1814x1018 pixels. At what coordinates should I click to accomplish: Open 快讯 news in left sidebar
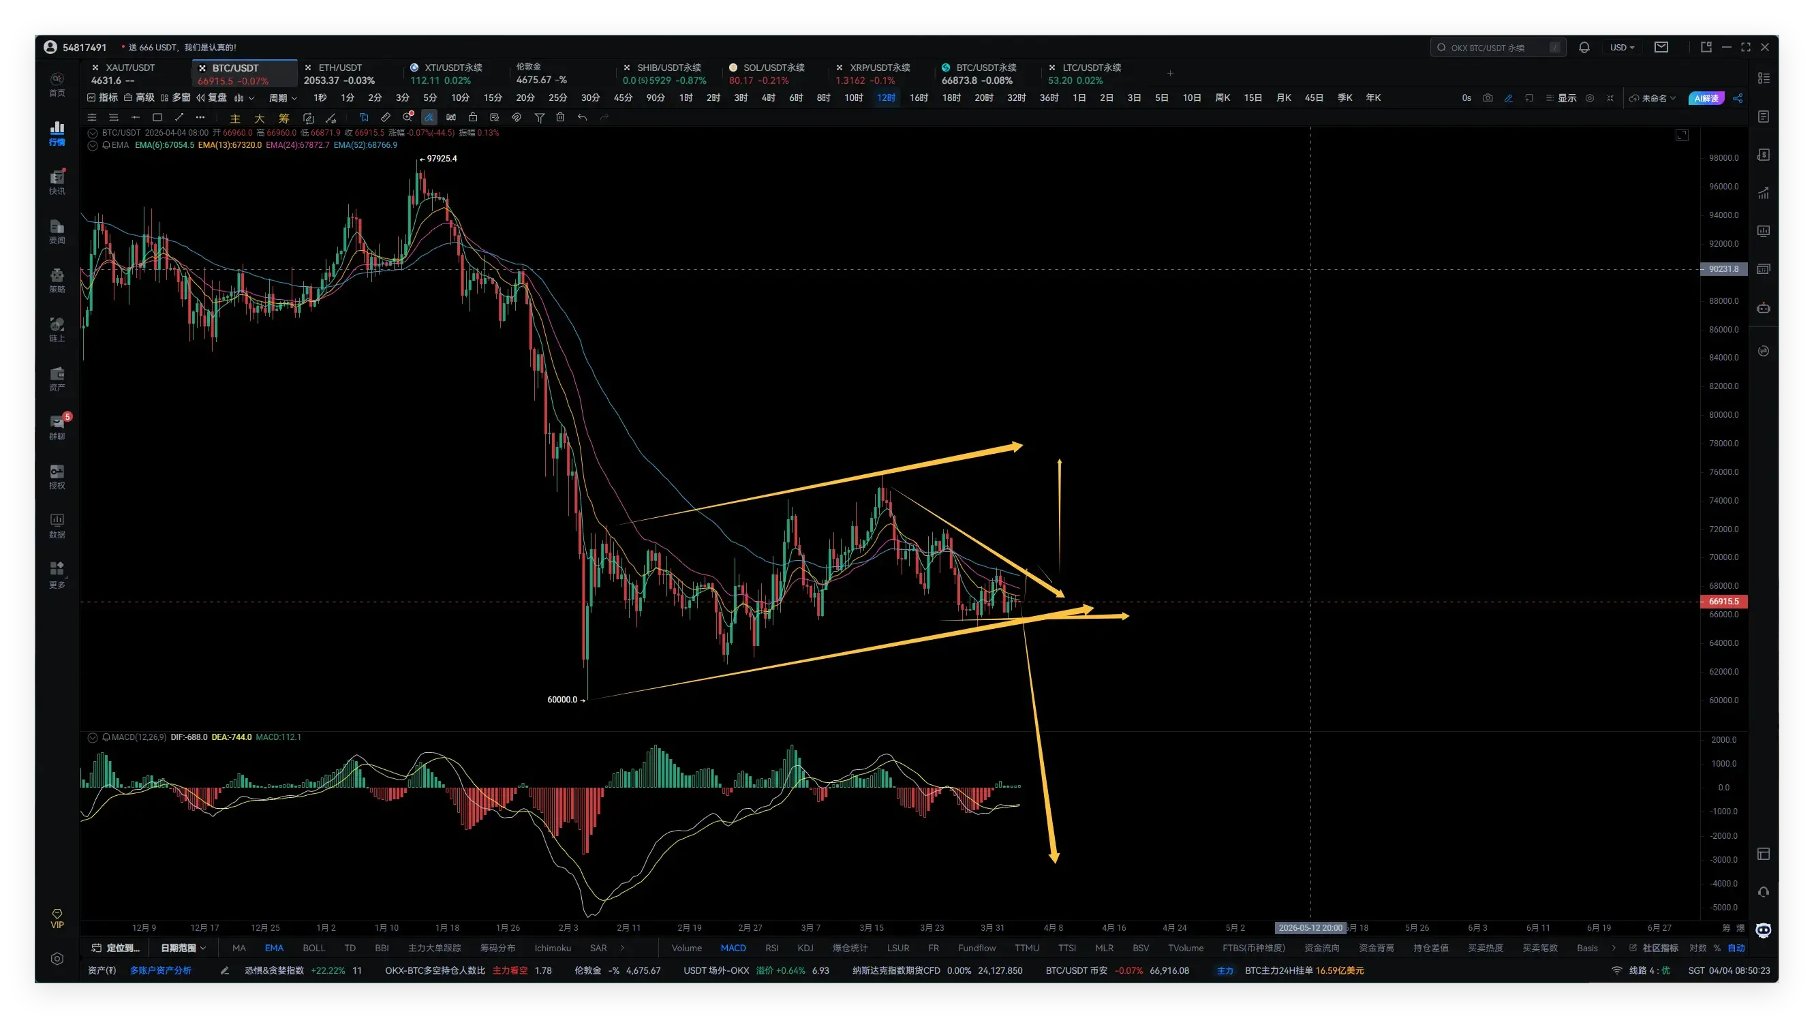57,182
